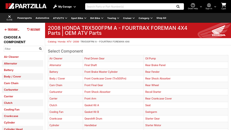Open Handlebar component

[91, 125]
